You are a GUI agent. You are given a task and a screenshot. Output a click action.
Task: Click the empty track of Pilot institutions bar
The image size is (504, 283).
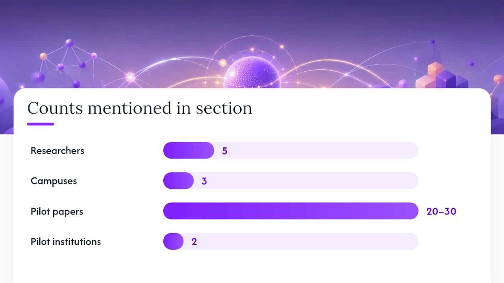pyautogui.click(x=301, y=241)
